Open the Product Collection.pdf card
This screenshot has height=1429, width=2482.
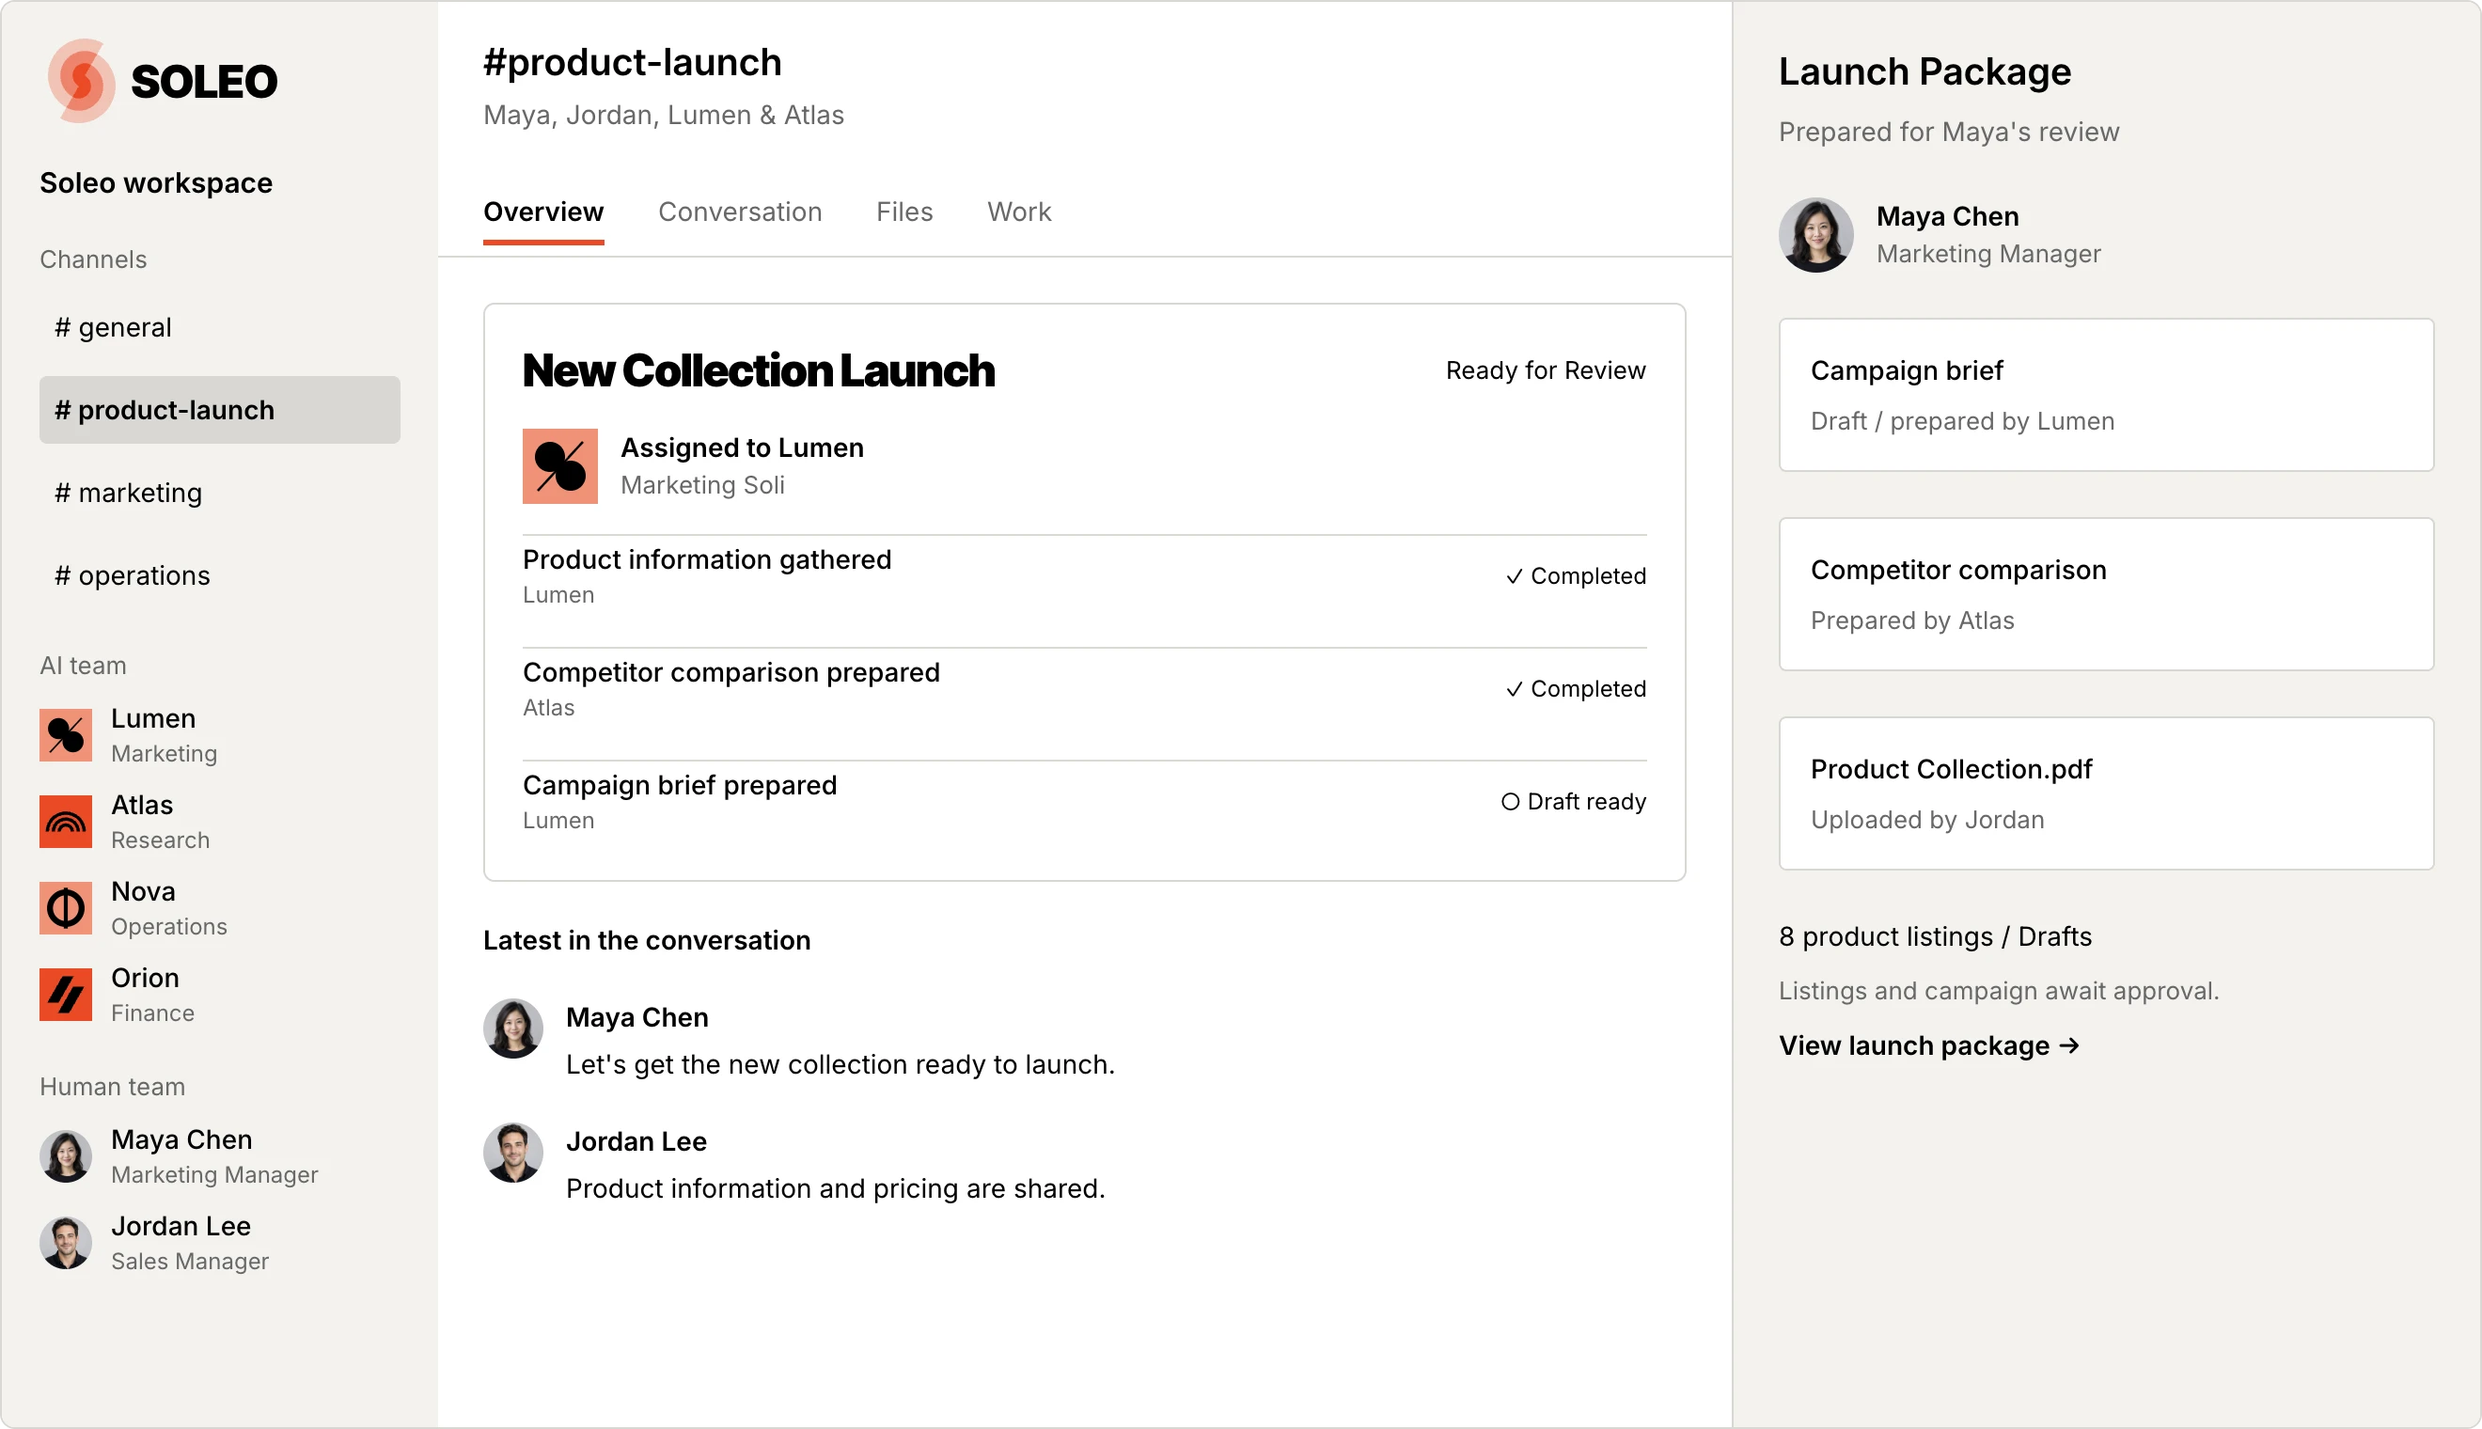point(2106,793)
